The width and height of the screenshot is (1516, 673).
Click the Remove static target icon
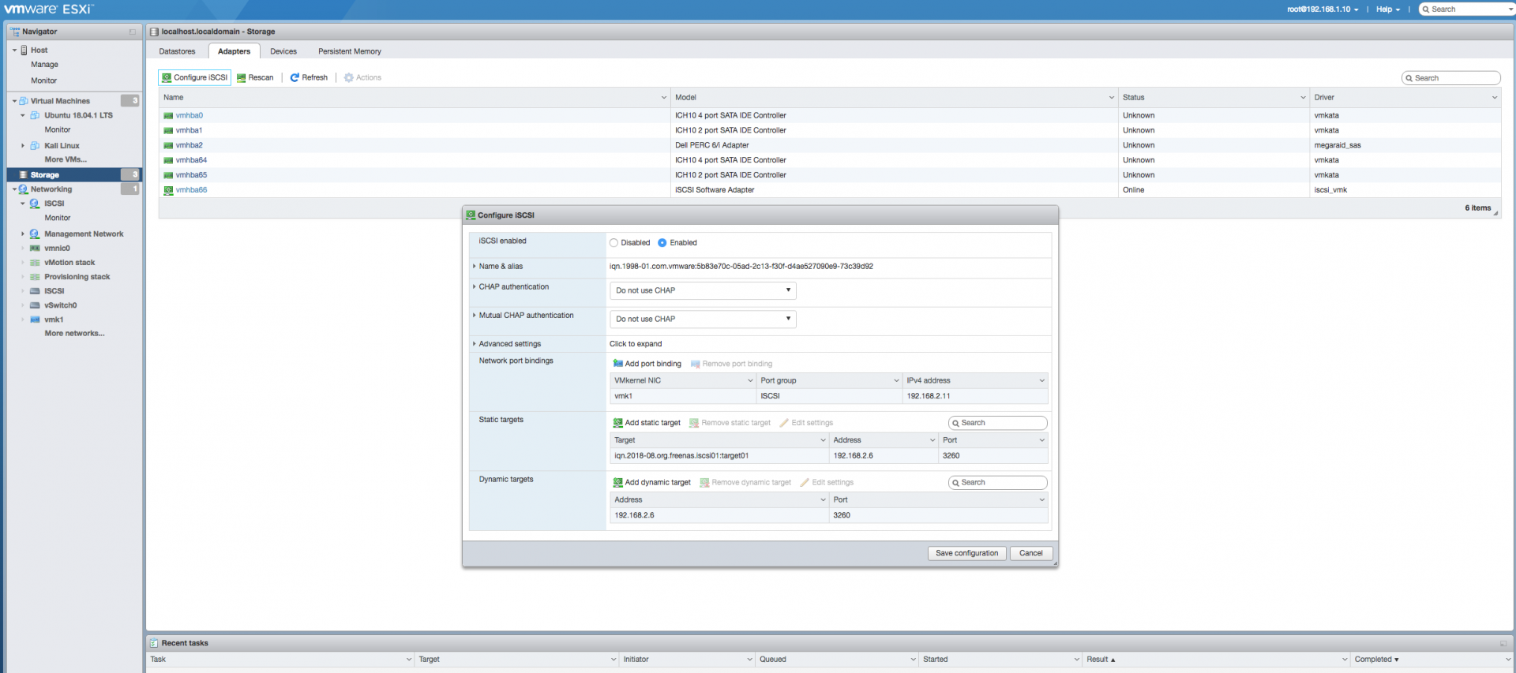(694, 423)
